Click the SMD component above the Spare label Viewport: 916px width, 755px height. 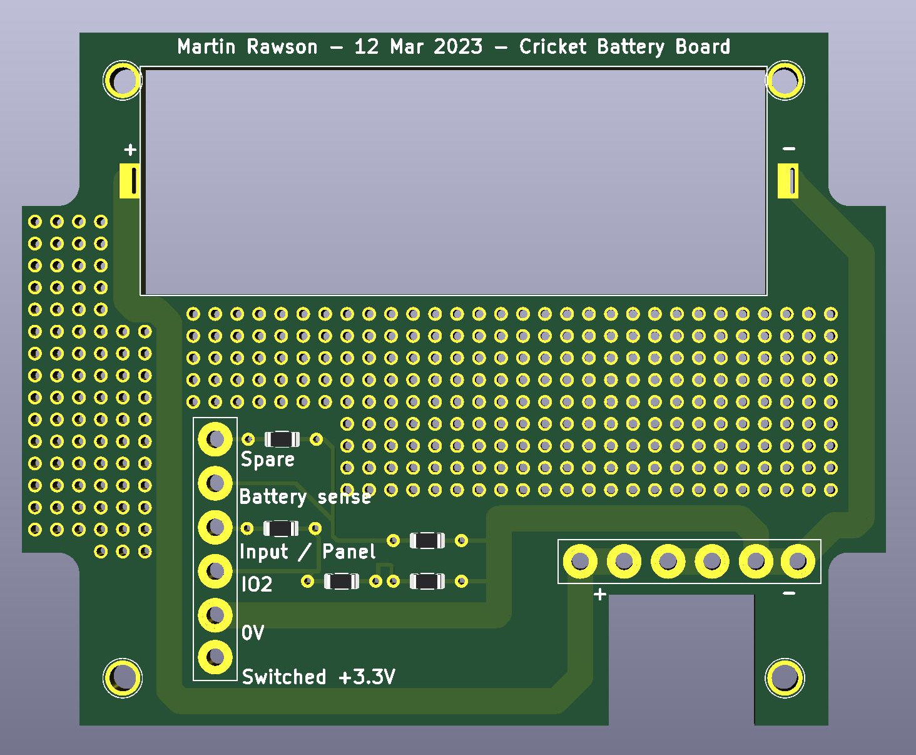(282, 439)
